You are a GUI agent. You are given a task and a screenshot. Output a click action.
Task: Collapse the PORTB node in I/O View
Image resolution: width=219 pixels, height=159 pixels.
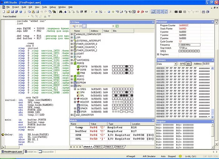coord(72,63)
